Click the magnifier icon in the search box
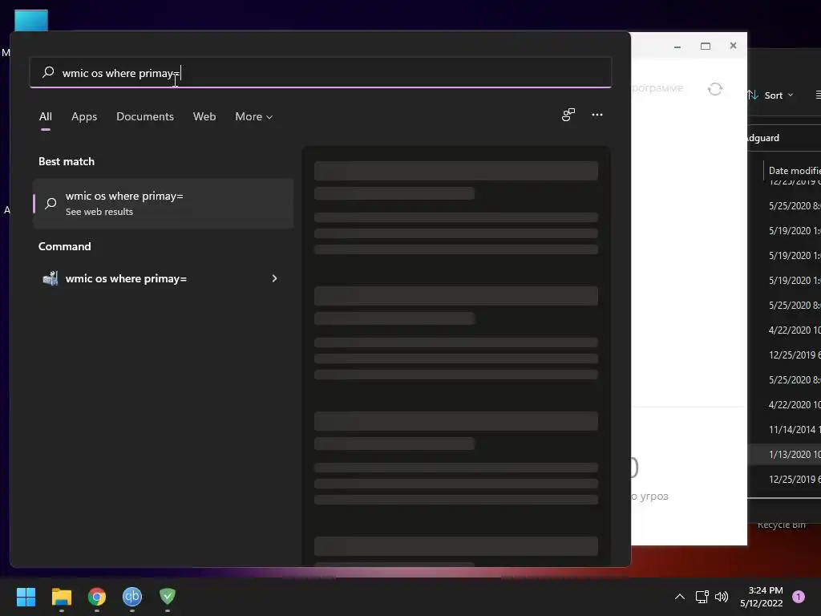Viewport: 821px width, 616px height. coord(48,72)
